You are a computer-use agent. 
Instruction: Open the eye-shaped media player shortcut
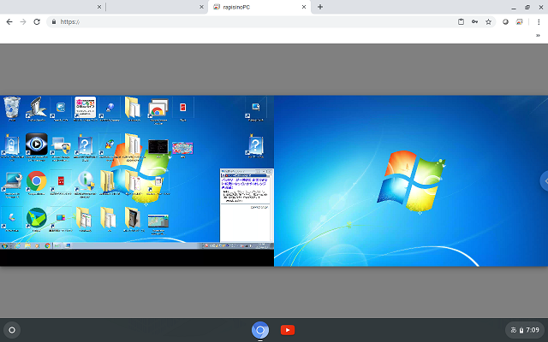click(x=36, y=146)
